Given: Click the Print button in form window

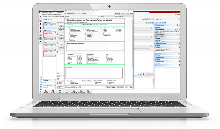Looking at the screenshot, I should tap(108, 87).
